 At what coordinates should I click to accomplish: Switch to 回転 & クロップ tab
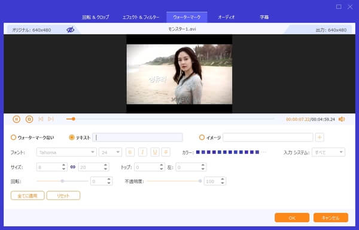(x=96, y=17)
